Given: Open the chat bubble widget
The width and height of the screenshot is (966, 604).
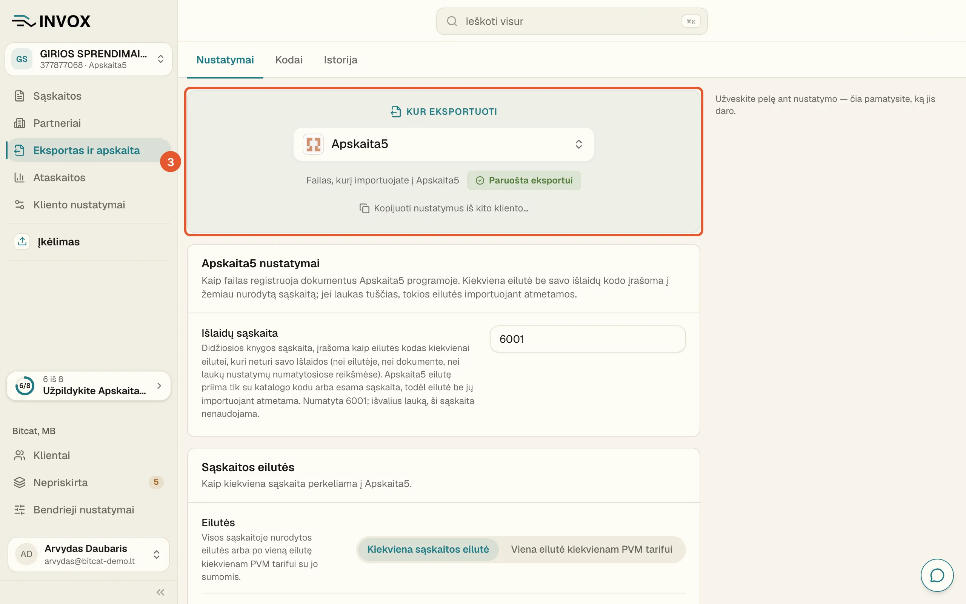Looking at the screenshot, I should coord(937,575).
